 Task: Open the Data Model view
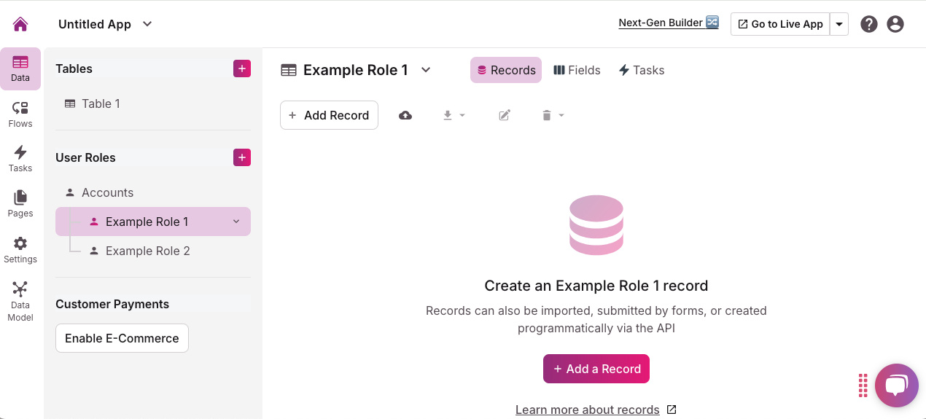20,301
